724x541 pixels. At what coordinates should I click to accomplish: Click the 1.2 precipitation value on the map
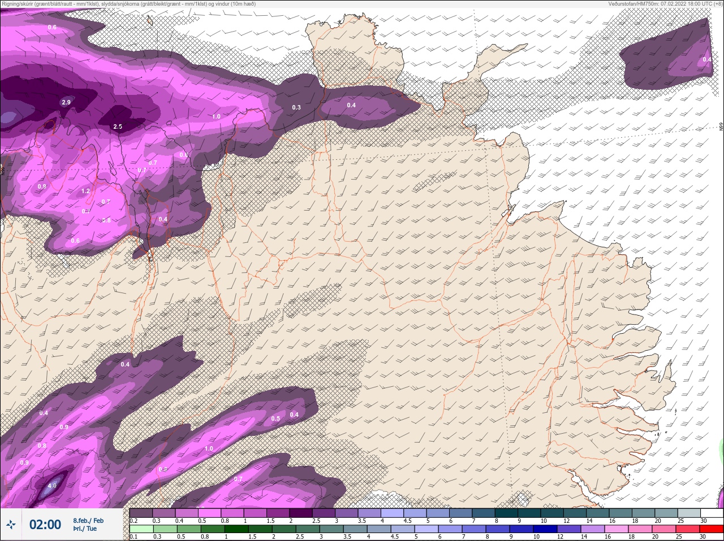point(85,191)
